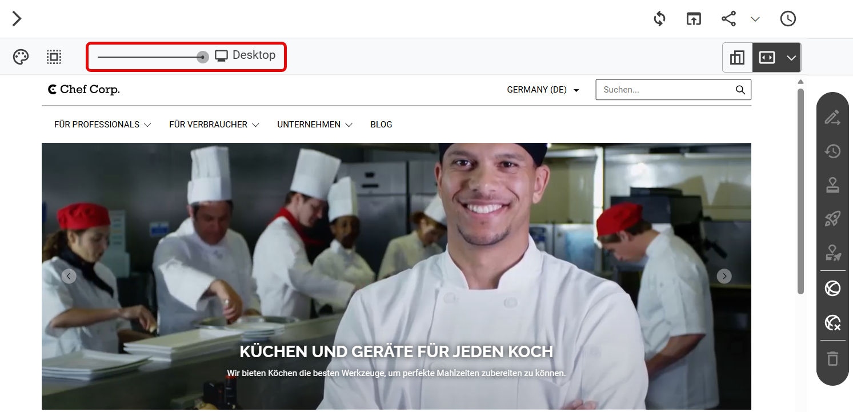Expand the share options dropdown arrow
The width and height of the screenshot is (853, 412).
755,19
